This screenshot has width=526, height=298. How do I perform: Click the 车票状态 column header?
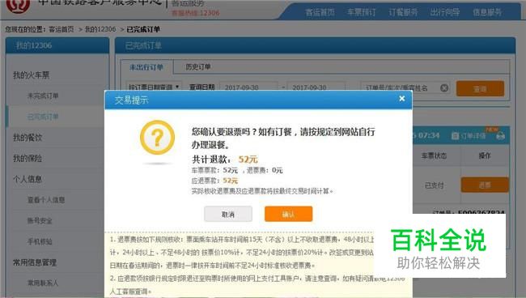point(434,155)
